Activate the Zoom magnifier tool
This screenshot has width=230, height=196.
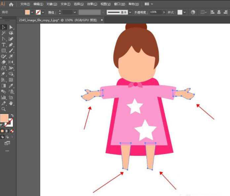4,109
